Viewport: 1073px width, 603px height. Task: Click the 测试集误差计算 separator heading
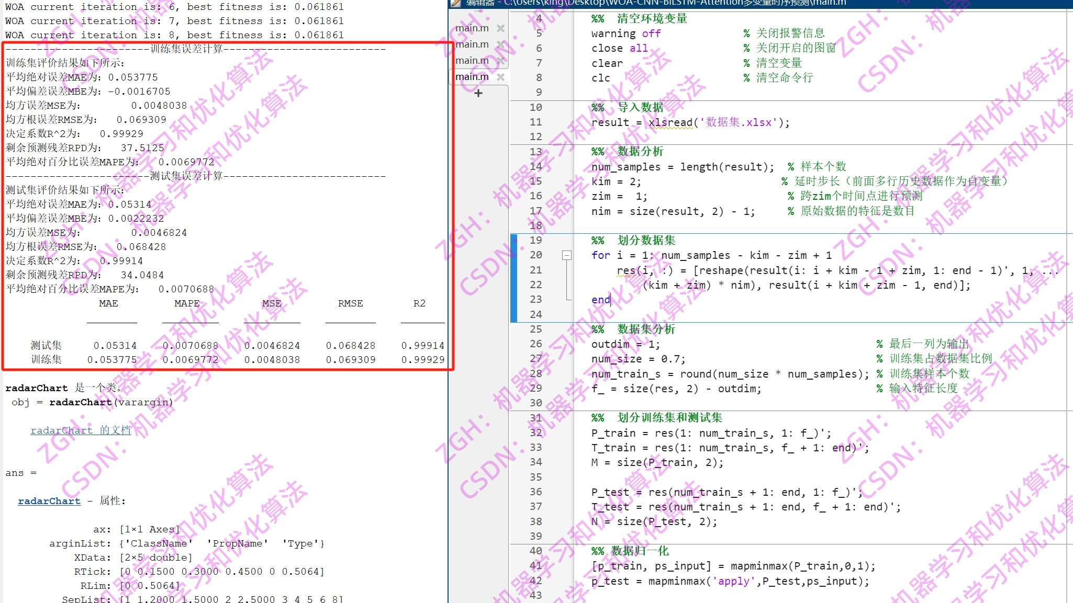pyautogui.click(x=186, y=176)
